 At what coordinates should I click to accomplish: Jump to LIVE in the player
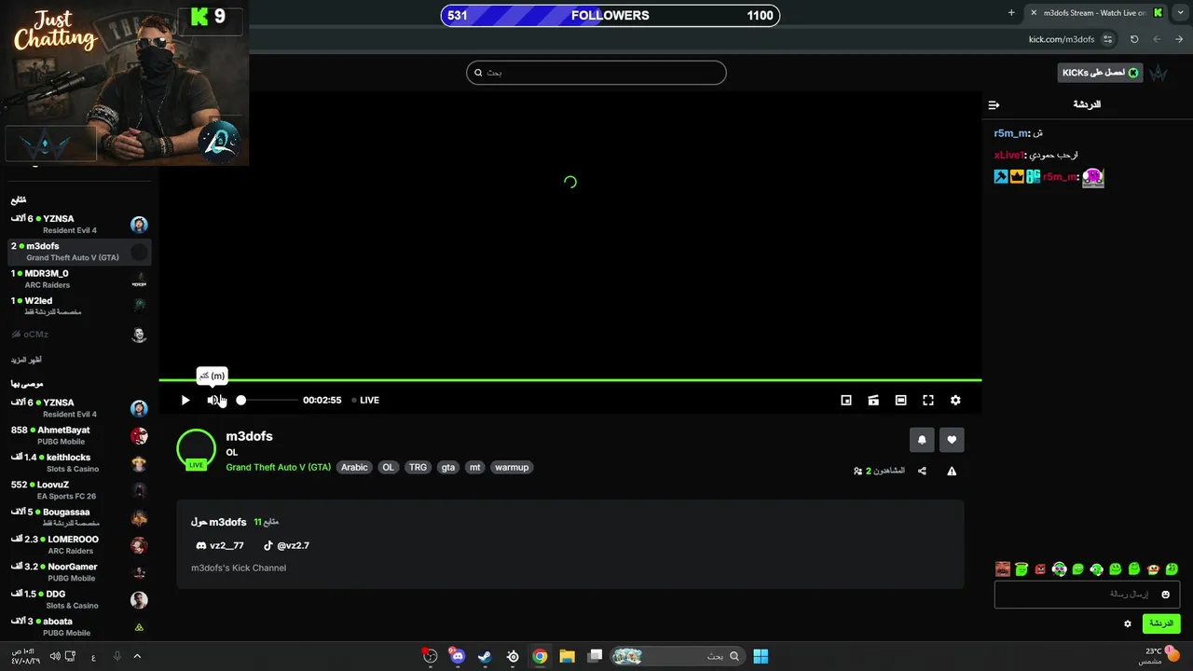(x=365, y=400)
